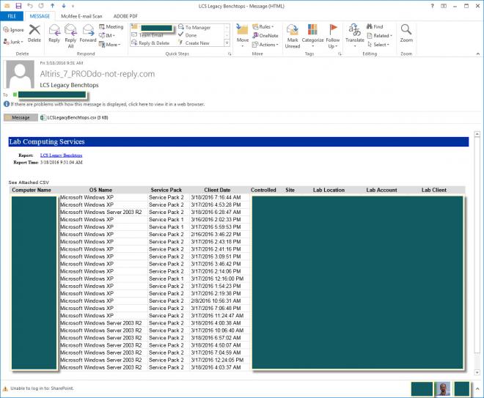
Task: Open the Help question mark
Action: click(432, 6)
